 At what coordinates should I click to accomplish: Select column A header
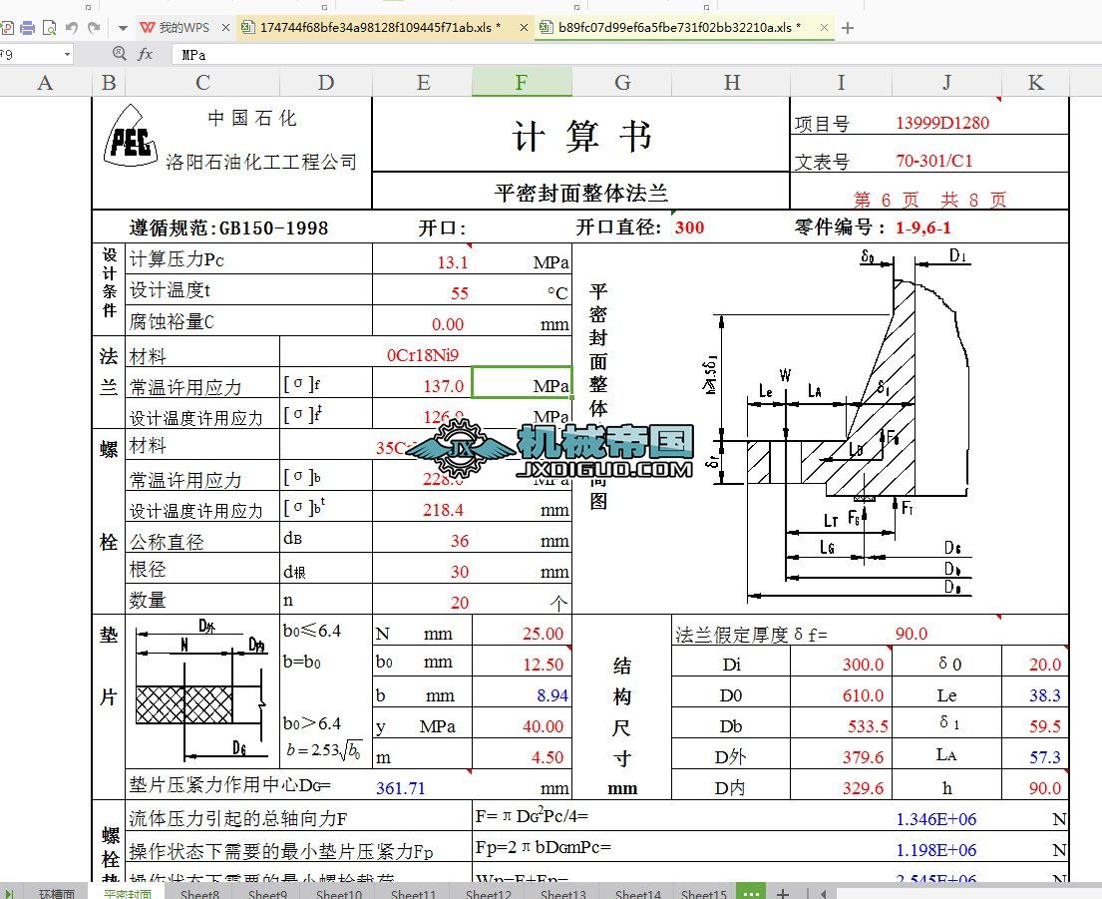(46, 82)
